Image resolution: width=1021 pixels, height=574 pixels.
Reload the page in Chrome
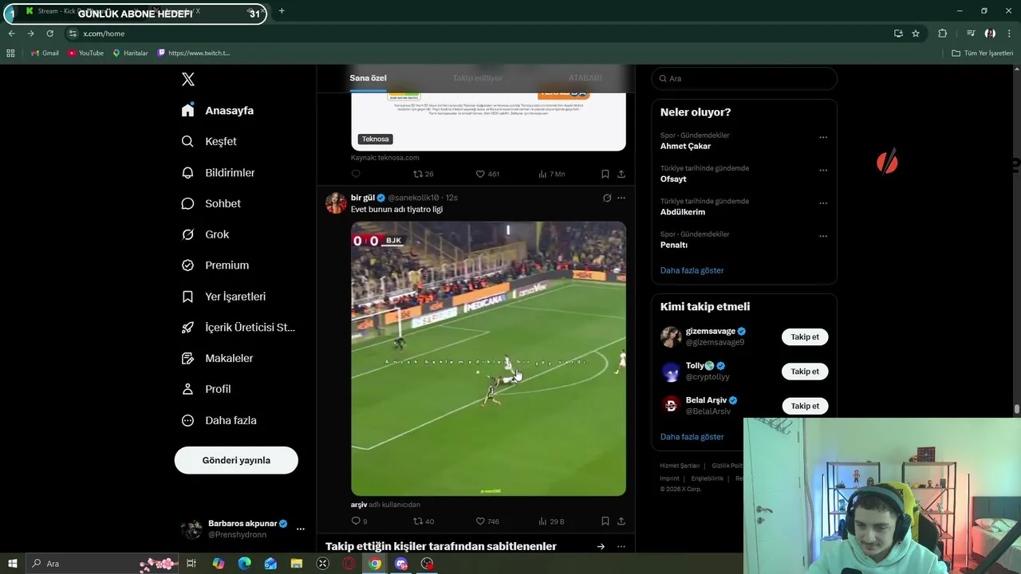tap(49, 33)
